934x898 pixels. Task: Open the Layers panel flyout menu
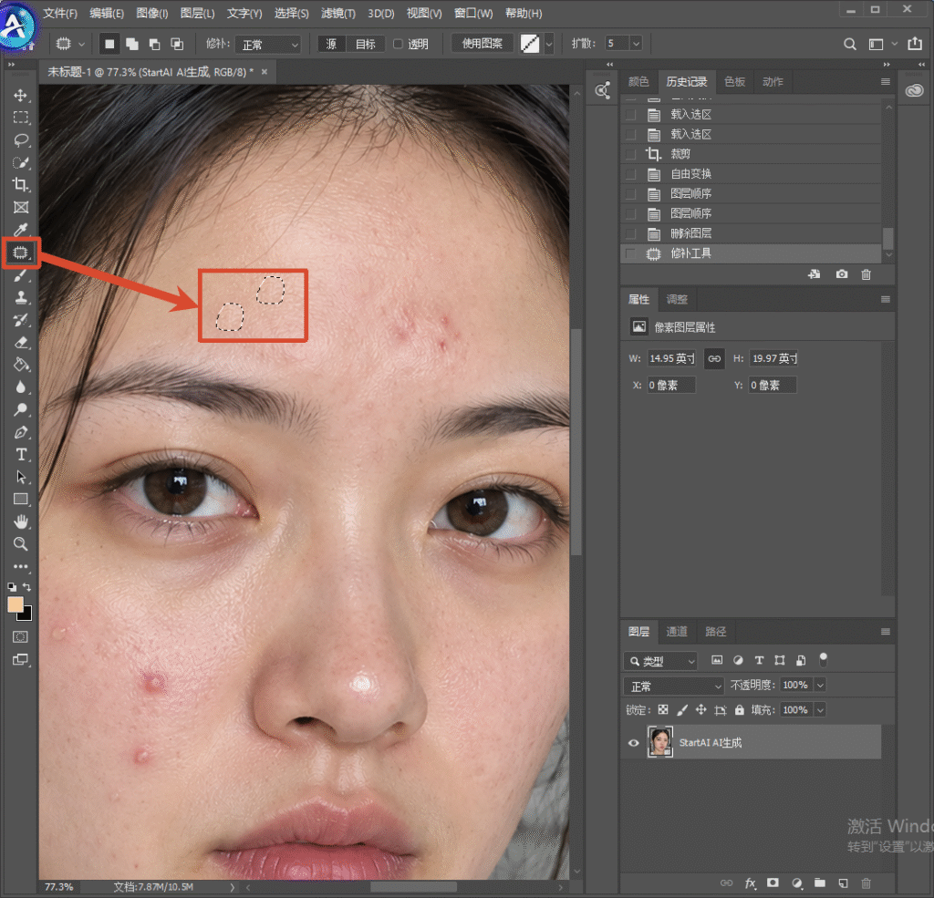tap(885, 632)
